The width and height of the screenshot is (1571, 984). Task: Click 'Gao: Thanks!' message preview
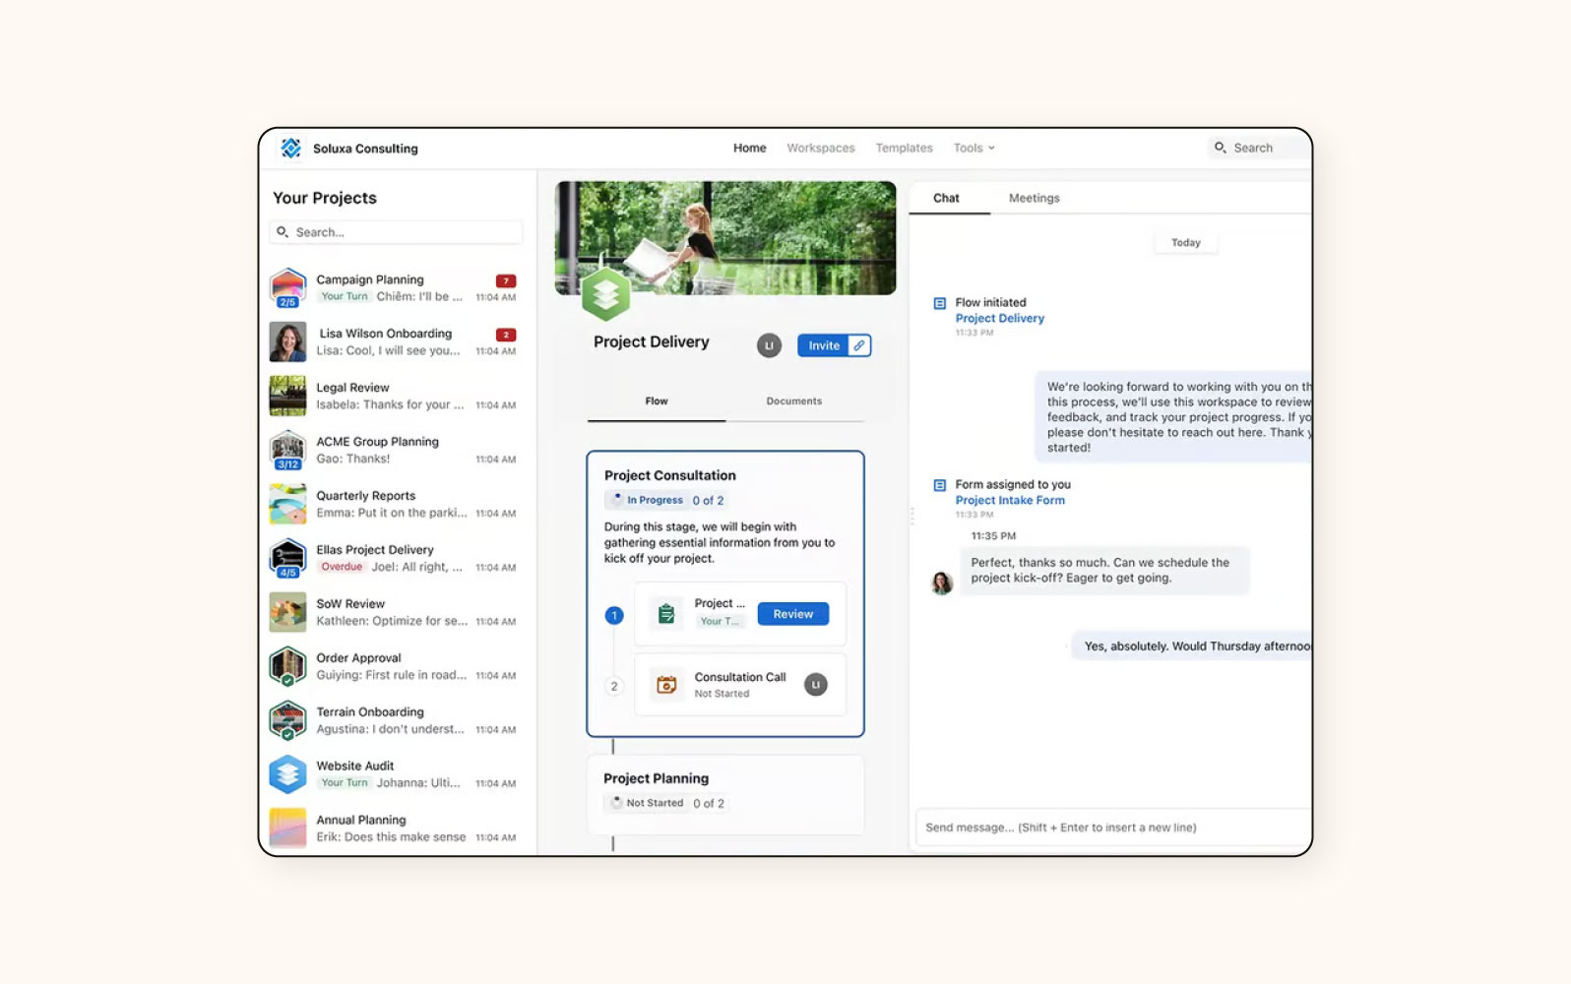point(353,459)
